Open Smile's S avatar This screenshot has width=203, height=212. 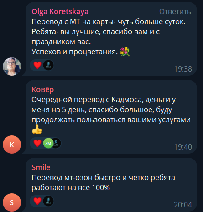[x=12, y=202]
